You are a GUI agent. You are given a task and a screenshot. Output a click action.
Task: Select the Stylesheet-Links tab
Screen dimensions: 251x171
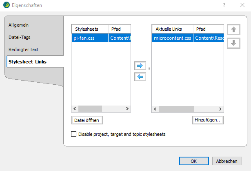(27, 62)
